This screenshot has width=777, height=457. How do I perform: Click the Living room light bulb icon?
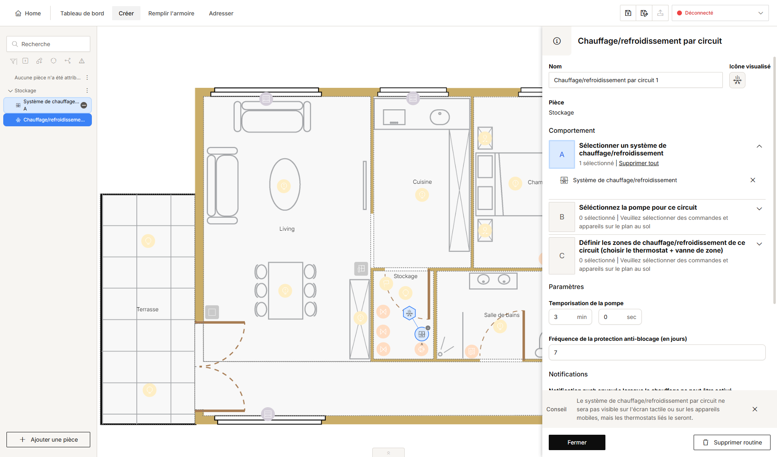284,186
